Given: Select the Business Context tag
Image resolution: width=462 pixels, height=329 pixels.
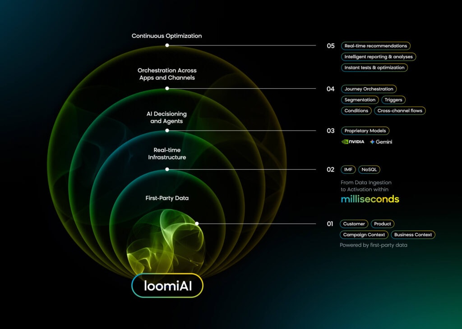Looking at the screenshot, I should coord(413,235).
